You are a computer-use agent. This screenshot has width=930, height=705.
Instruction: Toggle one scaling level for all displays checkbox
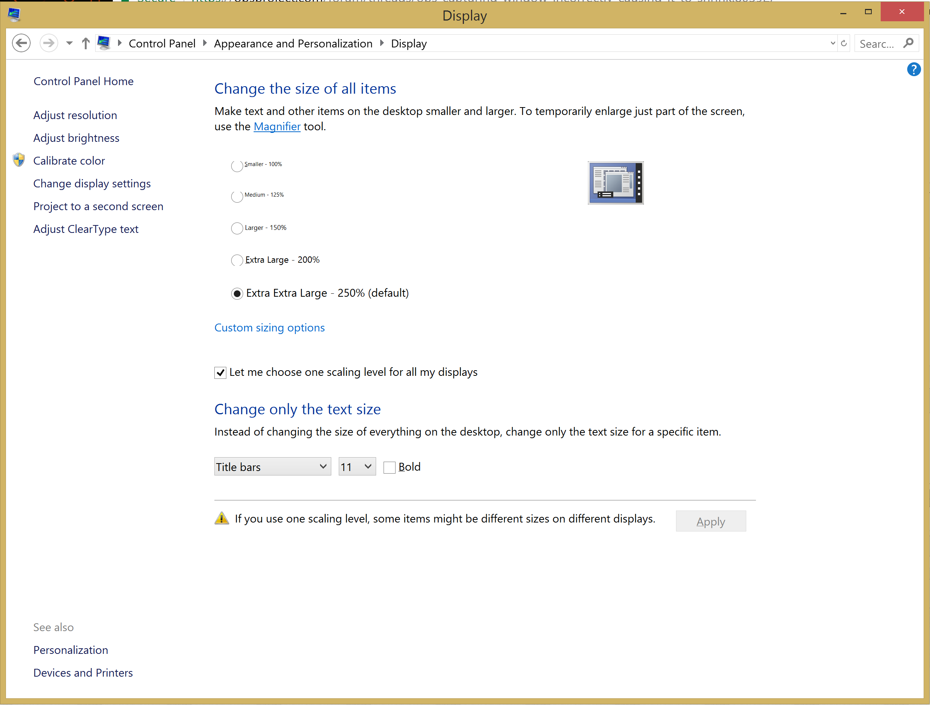[220, 373]
